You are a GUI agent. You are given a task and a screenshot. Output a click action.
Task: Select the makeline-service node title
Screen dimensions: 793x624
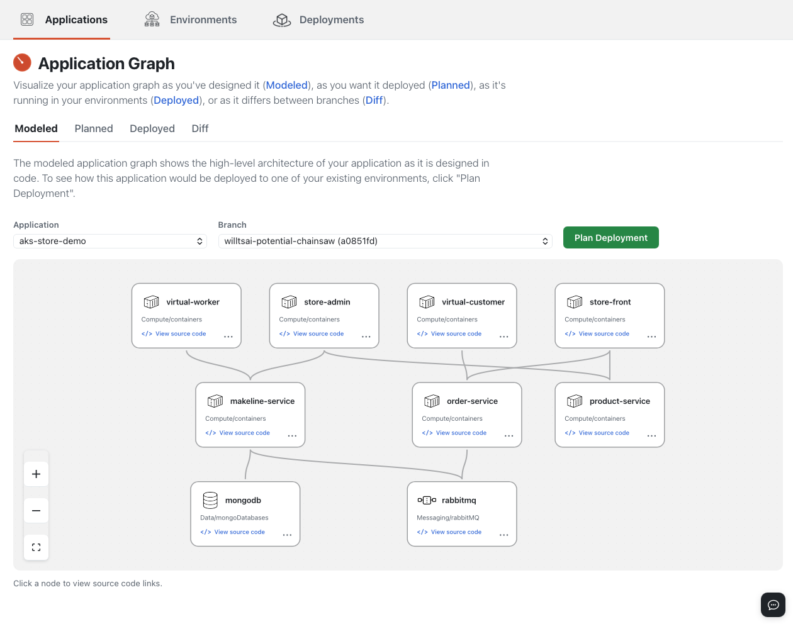pos(262,401)
